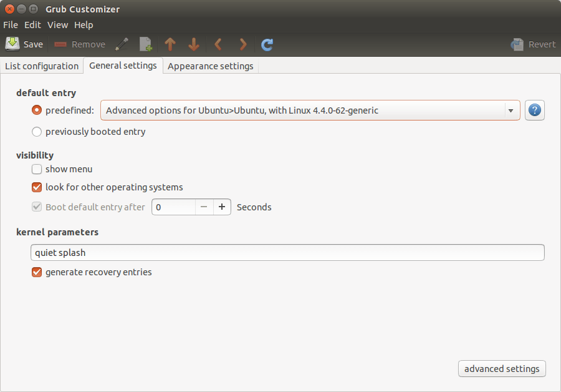Click the advanced settings button
Screen dimensions: 561x392
(x=501, y=368)
